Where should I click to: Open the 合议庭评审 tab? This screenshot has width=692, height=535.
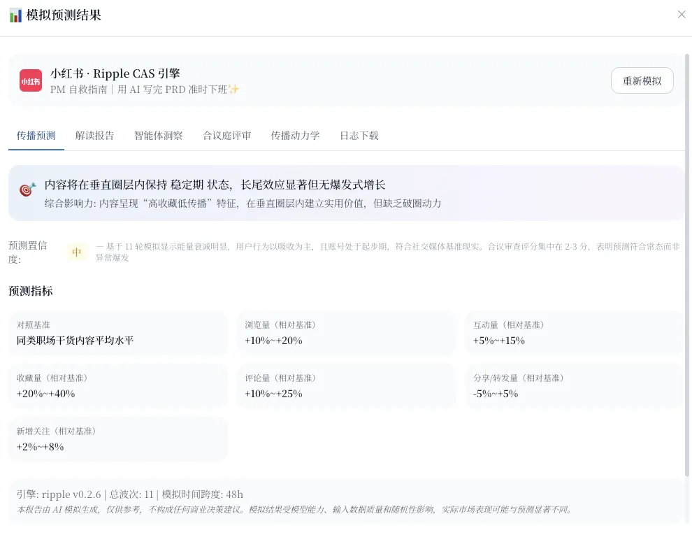pos(227,136)
